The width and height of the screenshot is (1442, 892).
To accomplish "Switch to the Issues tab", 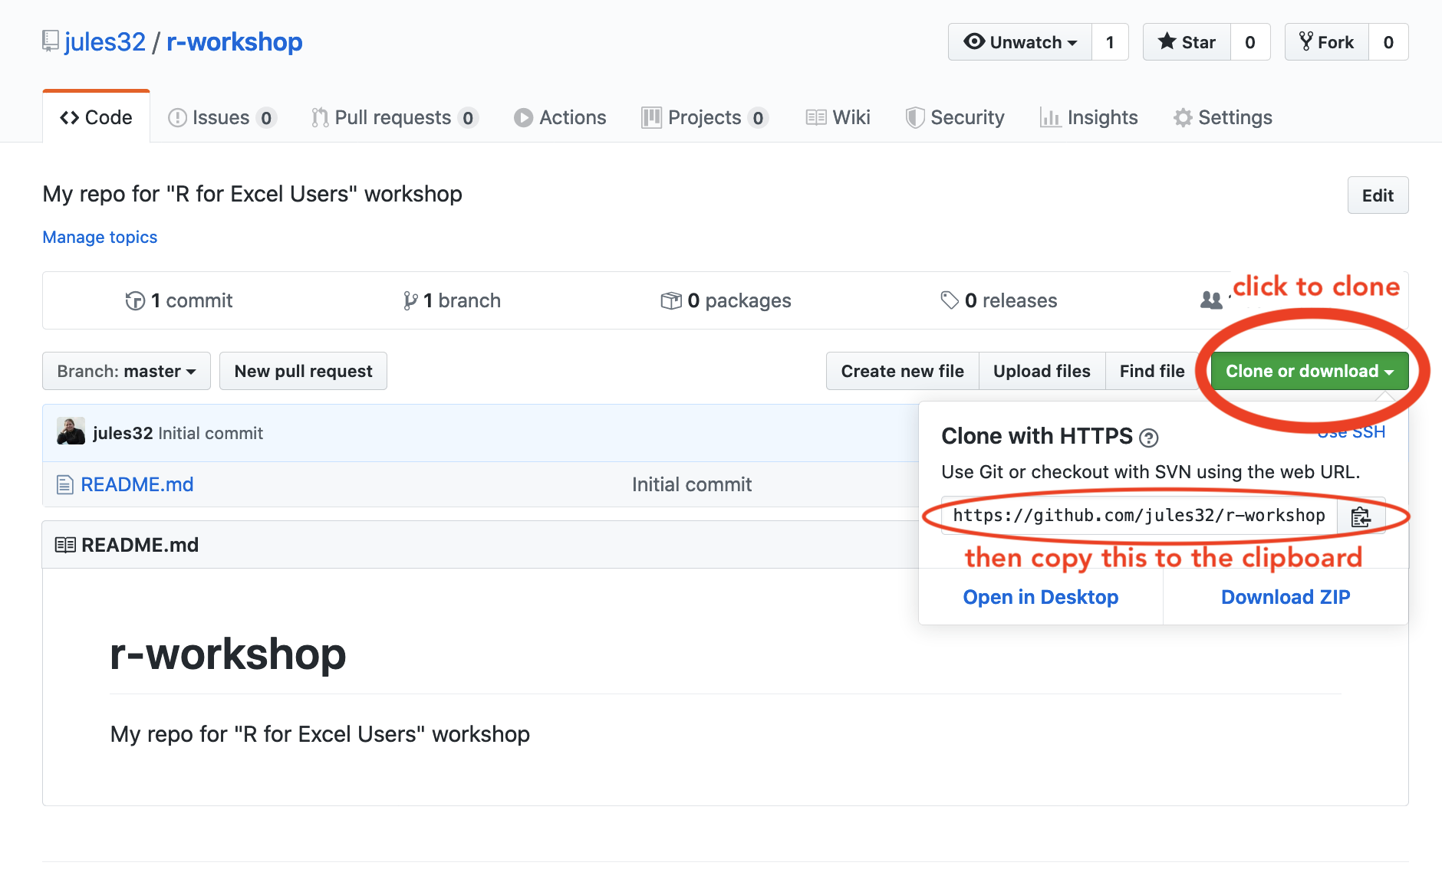I will [x=222, y=117].
